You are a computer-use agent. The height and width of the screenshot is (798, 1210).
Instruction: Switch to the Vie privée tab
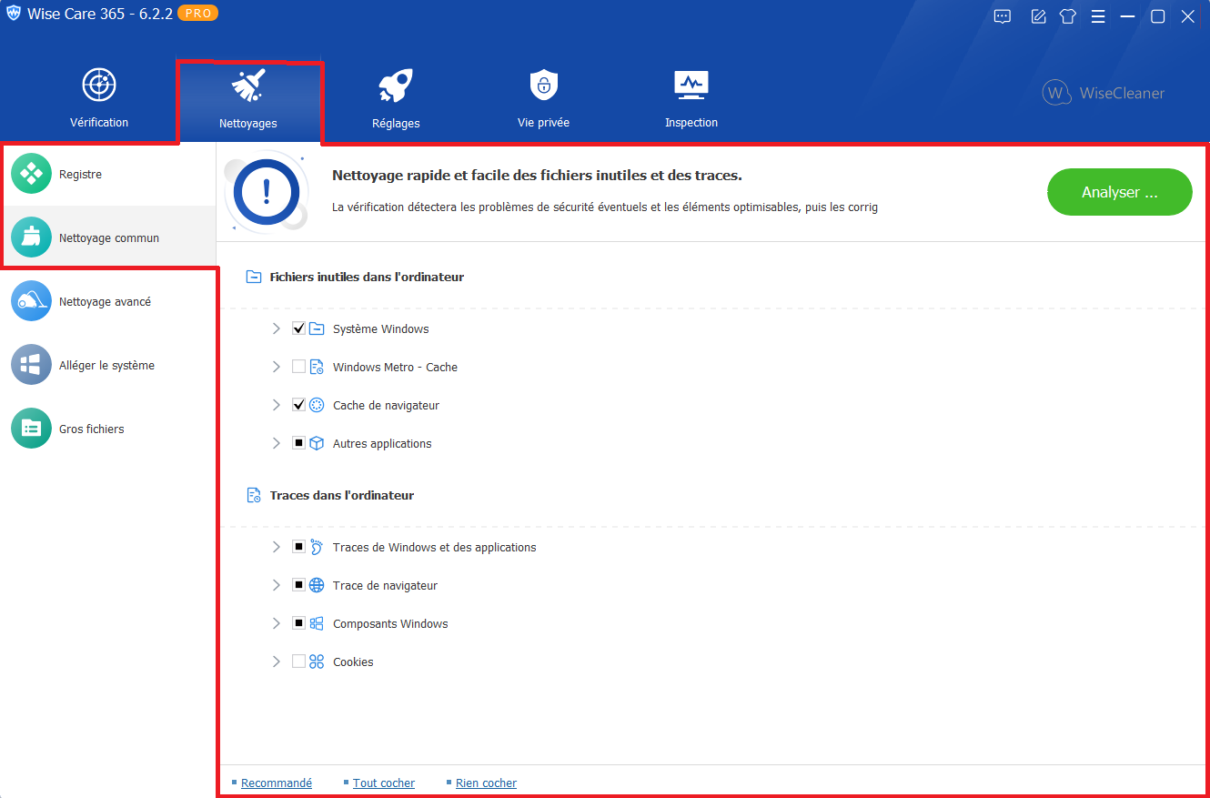click(x=543, y=100)
